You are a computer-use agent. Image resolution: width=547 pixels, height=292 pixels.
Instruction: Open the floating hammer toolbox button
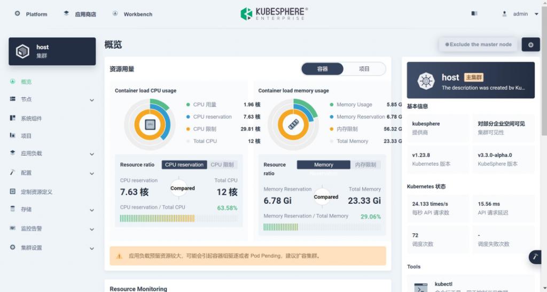tap(535, 257)
